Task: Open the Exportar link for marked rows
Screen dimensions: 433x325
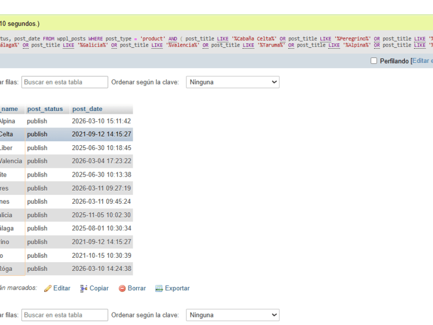Action: point(178,288)
